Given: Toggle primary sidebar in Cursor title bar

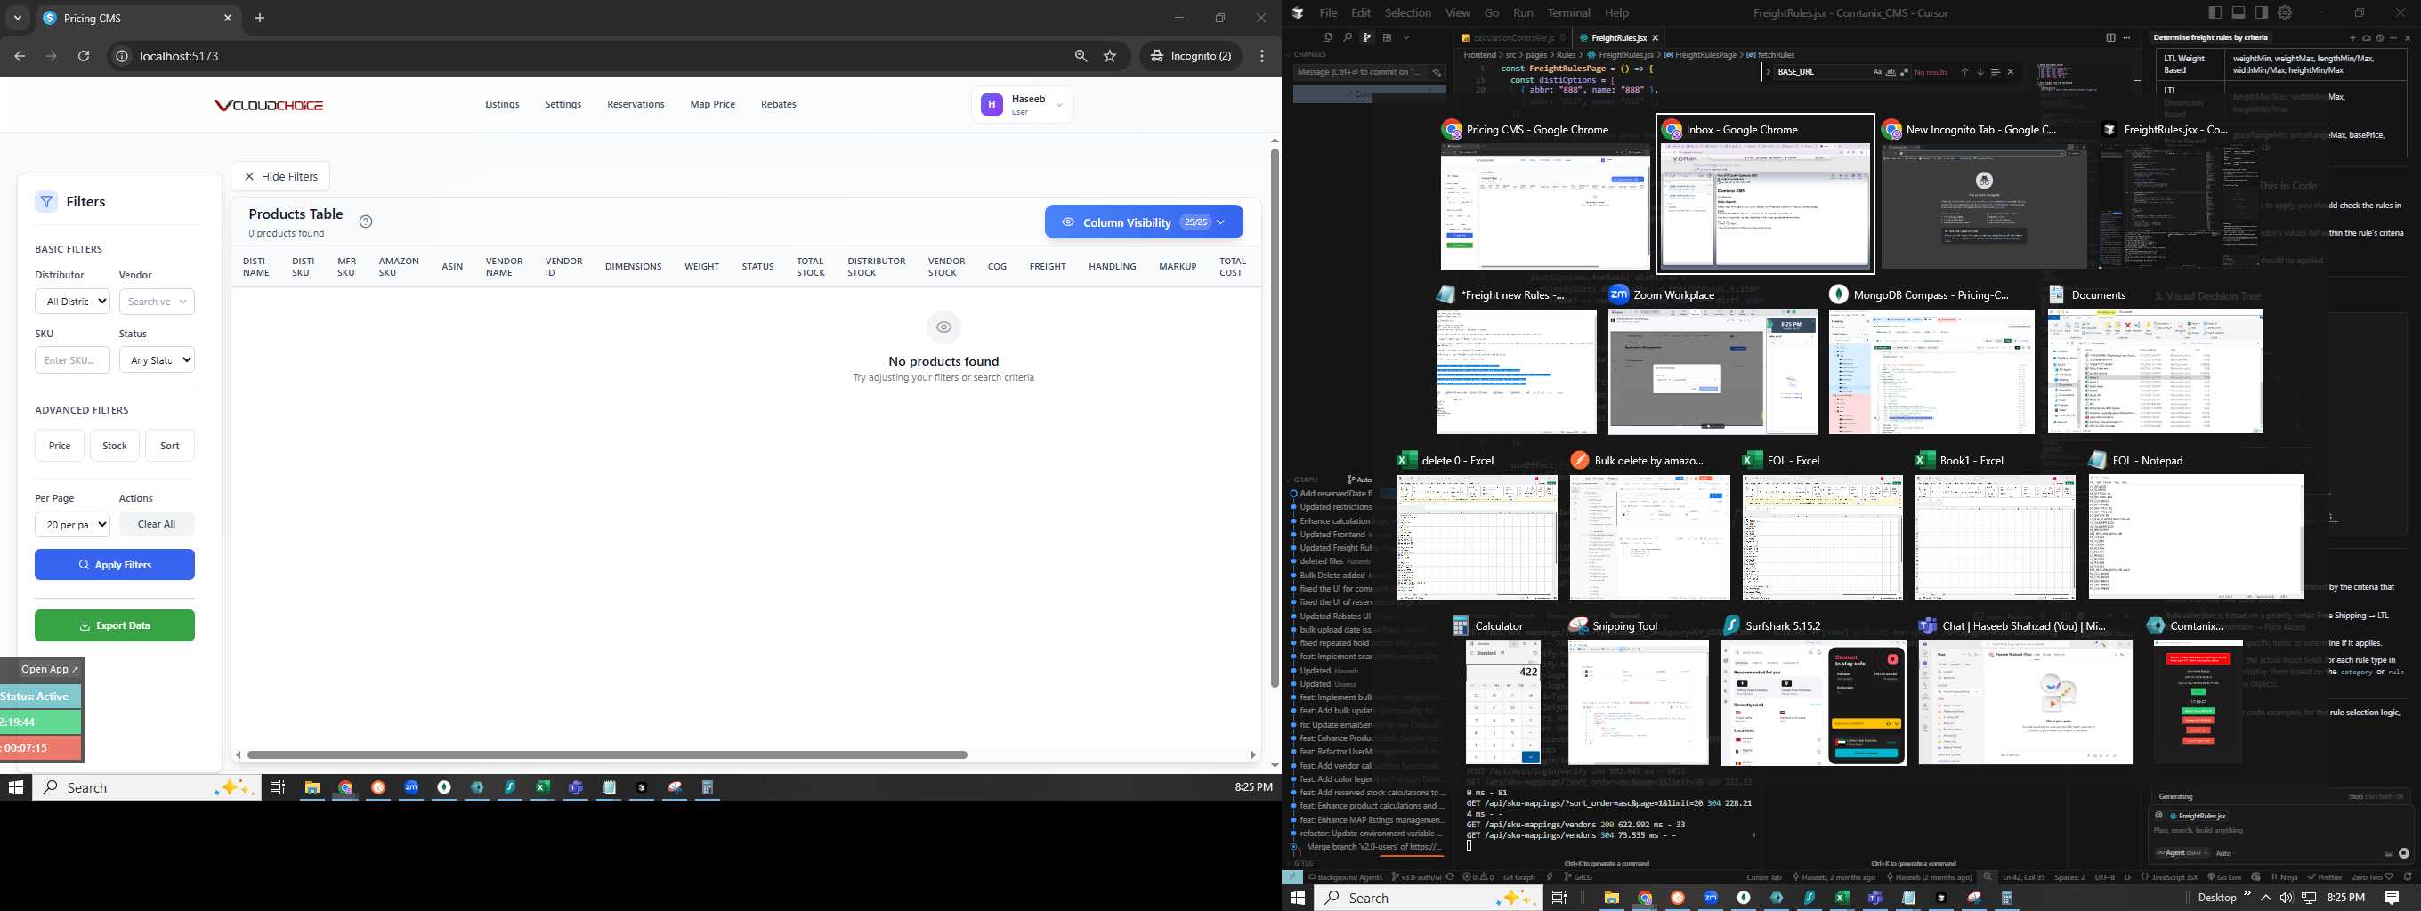Looking at the screenshot, I should click(x=2215, y=12).
